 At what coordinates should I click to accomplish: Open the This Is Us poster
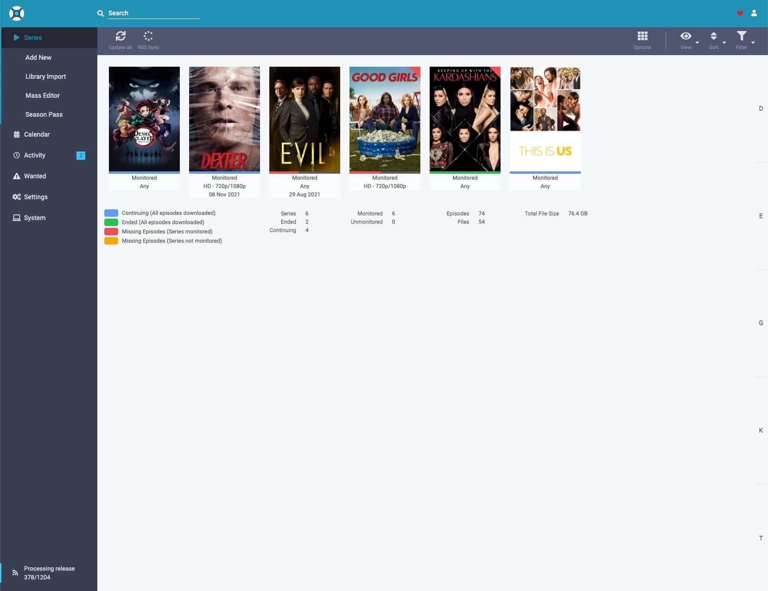point(545,119)
